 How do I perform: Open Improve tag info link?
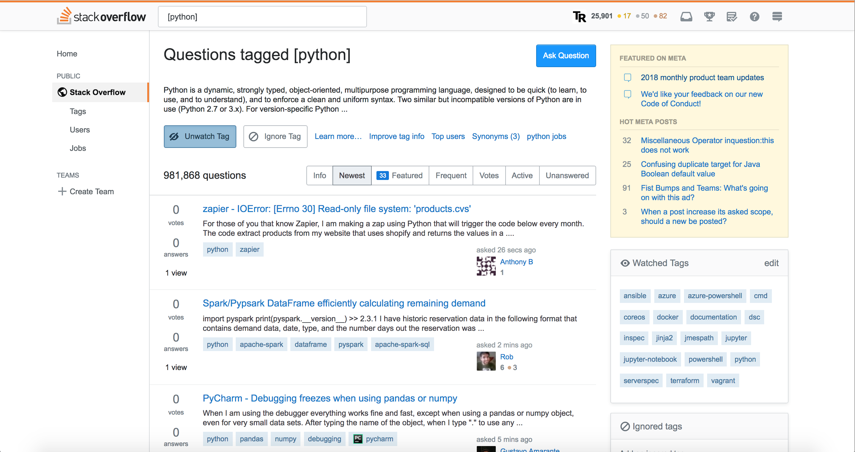[x=396, y=137]
